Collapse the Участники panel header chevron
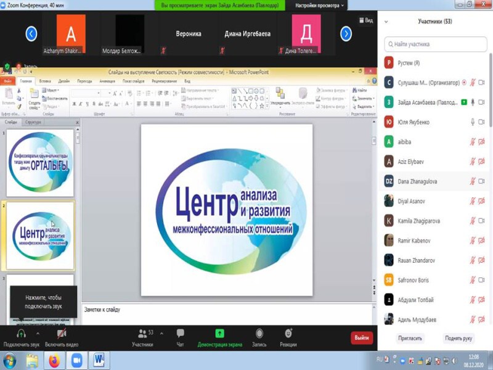This screenshot has height=370, width=493. 386,22
